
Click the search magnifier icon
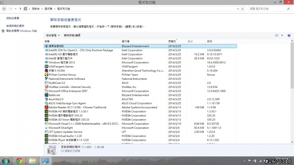pos(288,9)
